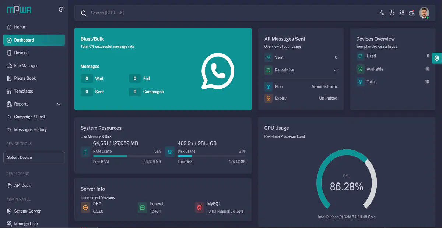
Task: Open the Select Device dropdown
Action: 34,157
